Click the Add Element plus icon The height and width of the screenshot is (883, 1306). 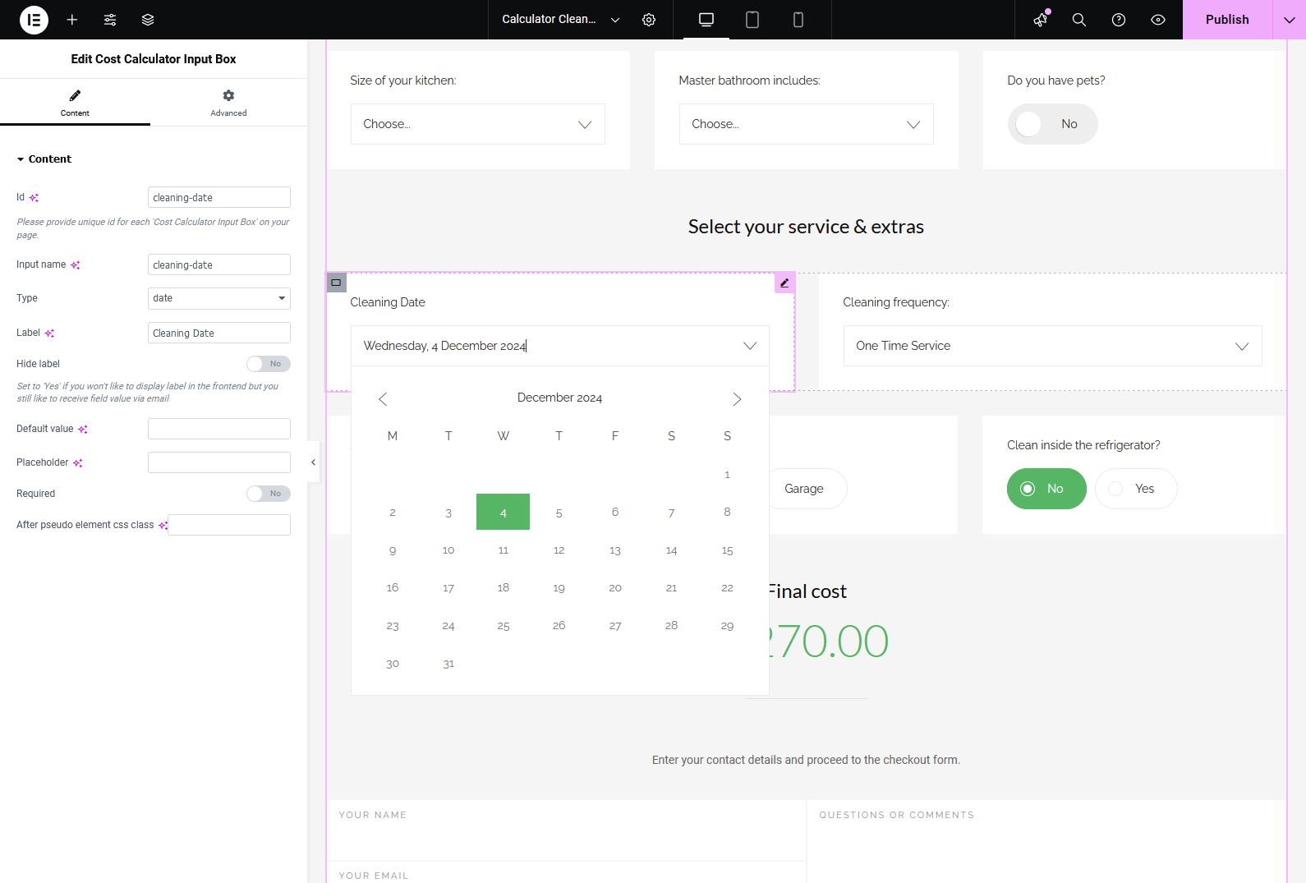click(x=72, y=20)
